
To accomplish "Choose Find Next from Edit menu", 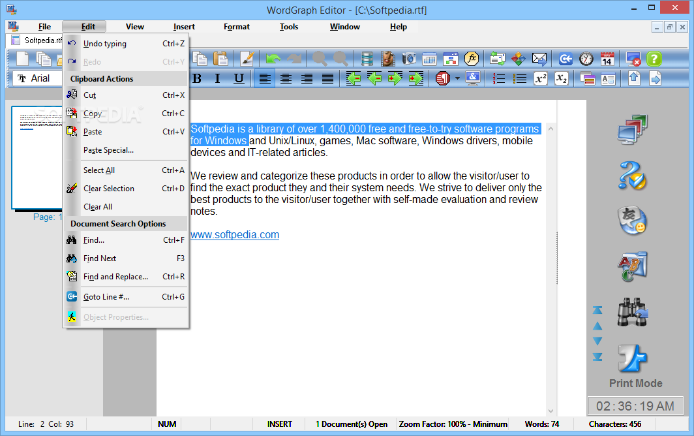I will click(126, 258).
